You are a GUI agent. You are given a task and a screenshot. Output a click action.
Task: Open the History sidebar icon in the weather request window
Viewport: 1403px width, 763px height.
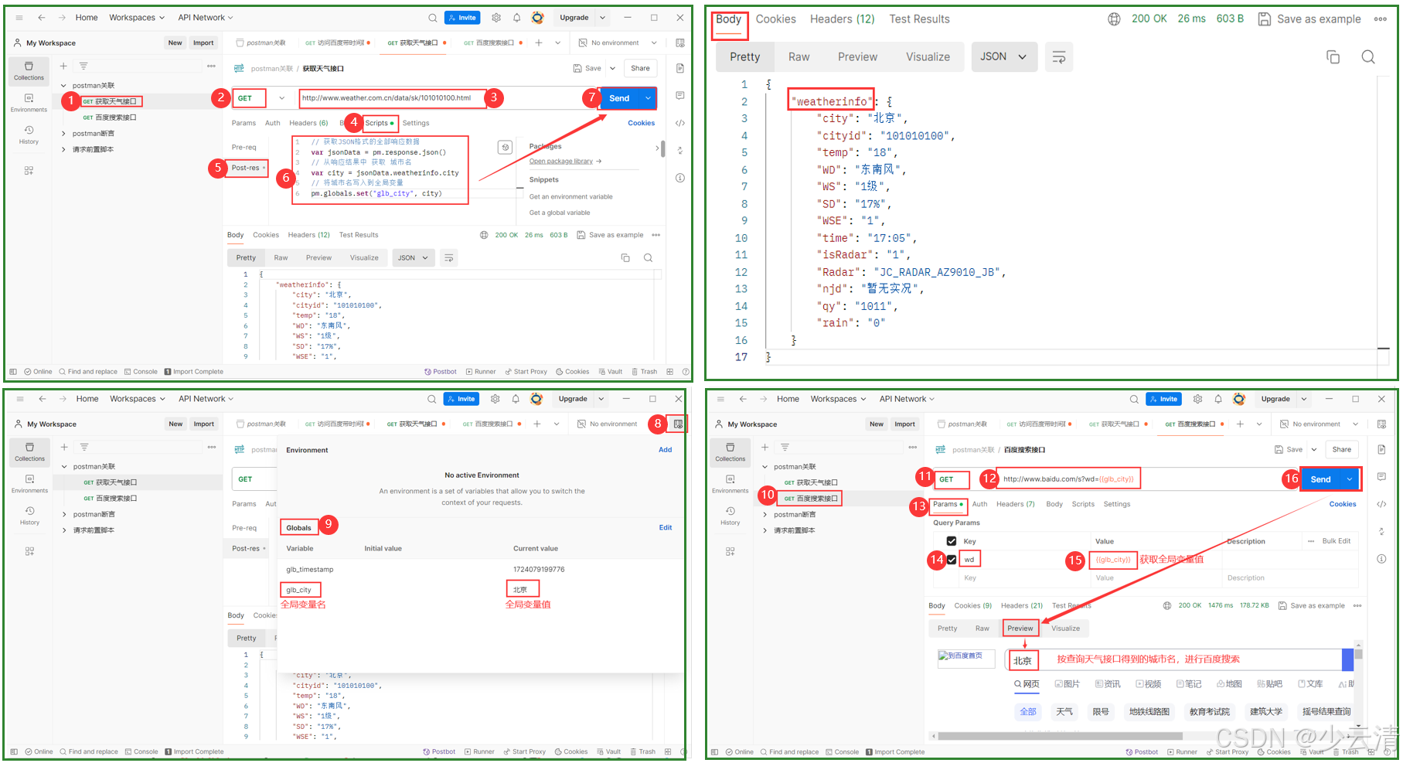(29, 135)
